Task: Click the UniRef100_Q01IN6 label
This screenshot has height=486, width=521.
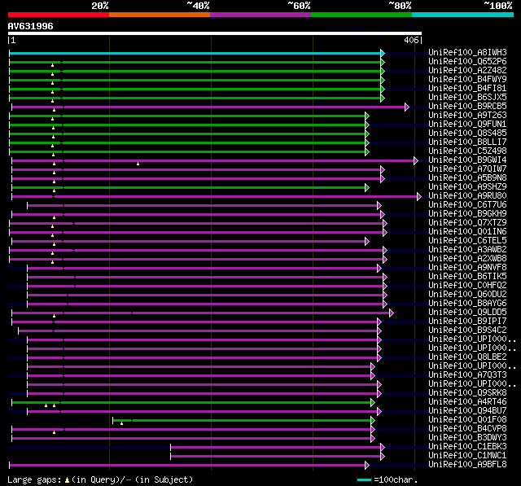Action: pyautogui.click(x=467, y=232)
